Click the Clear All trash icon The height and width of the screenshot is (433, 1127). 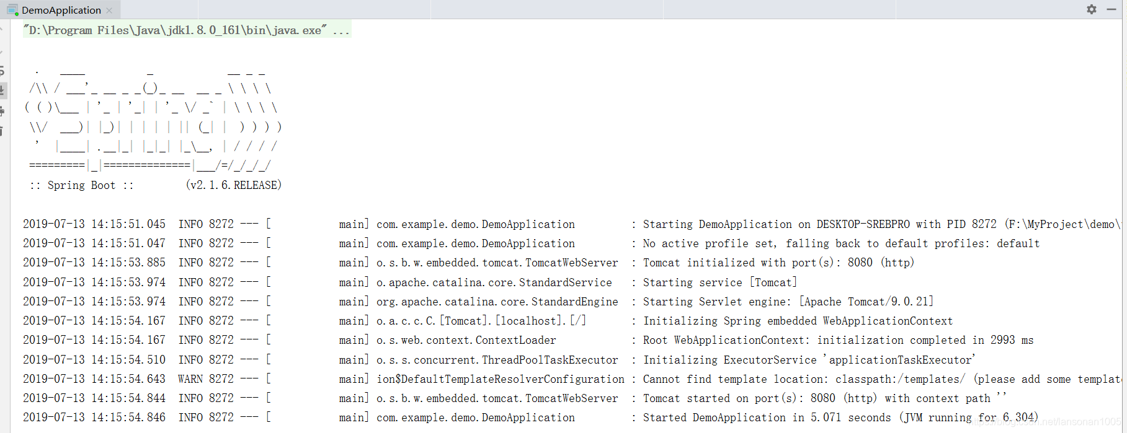(x=2, y=131)
